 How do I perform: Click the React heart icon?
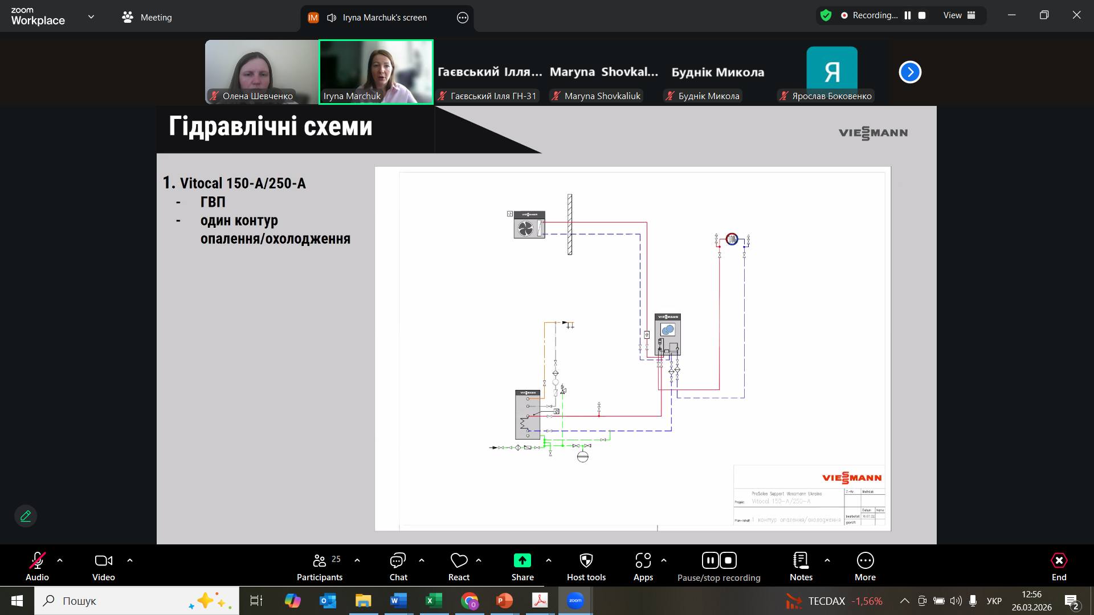coord(459,561)
